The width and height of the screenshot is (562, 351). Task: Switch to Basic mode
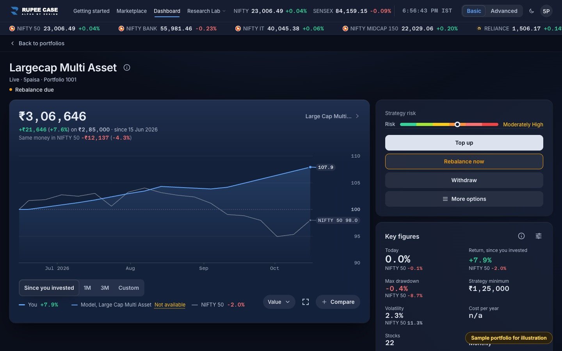click(x=474, y=11)
